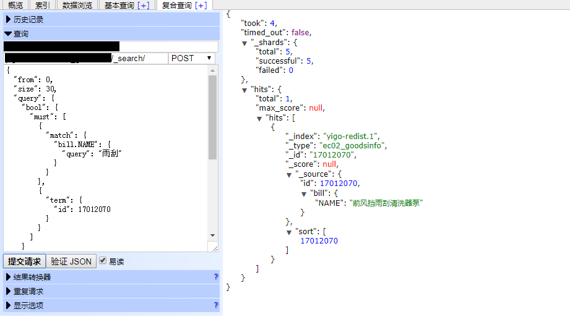Collapse the "_shards" JSON node

pyautogui.click(x=244, y=43)
